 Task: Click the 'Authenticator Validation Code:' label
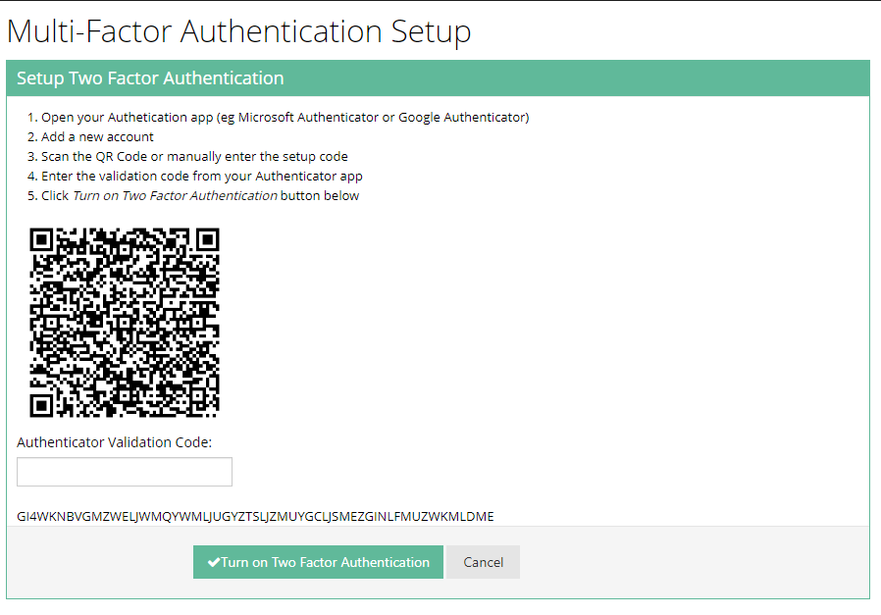[x=114, y=442]
